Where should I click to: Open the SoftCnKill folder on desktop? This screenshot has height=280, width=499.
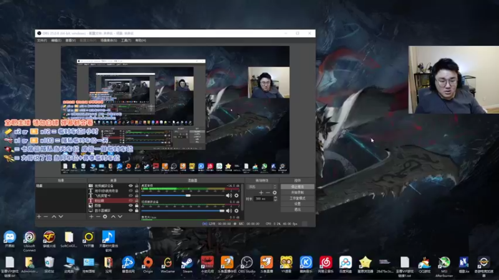coord(69,240)
